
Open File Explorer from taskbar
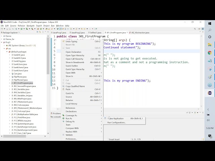click(210, 45)
